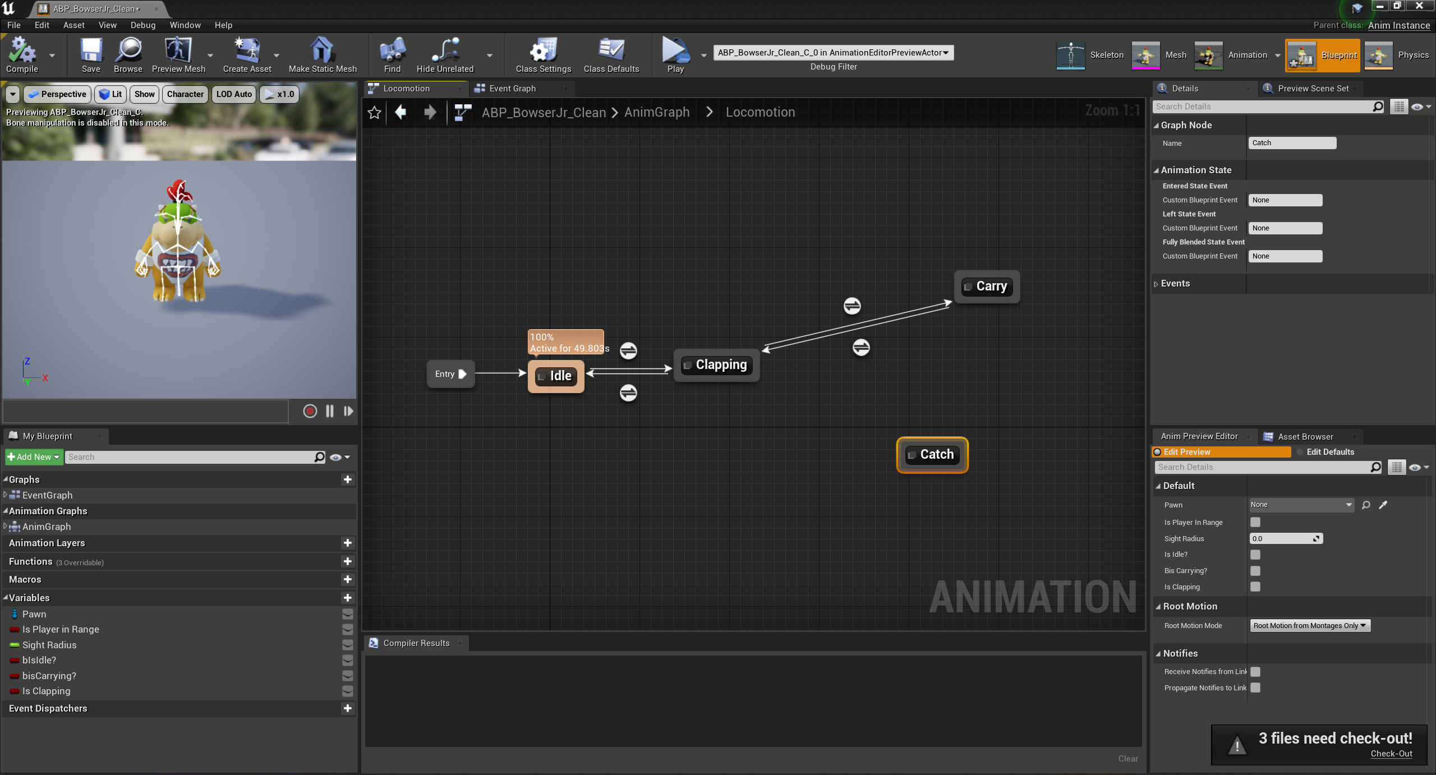The height and width of the screenshot is (775, 1436).
Task: Open Root Motion Mode dropdown
Action: coord(1310,626)
